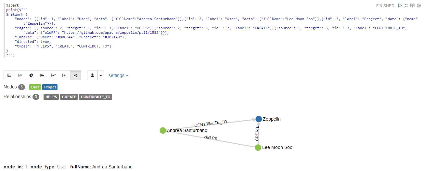This screenshot has width=424, height=171.
Task: Open the download format dropdown arrow
Action: pyautogui.click(x=101, y=75)
